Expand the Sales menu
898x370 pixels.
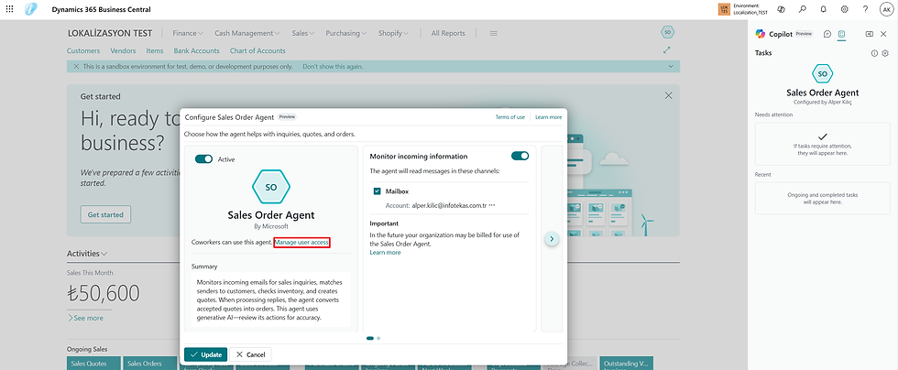coord(303,33)
